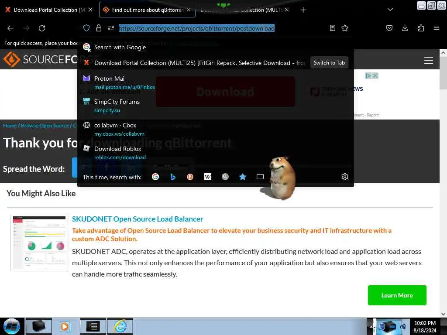Open the site permissions icon
The image size is (447, 335).
(x=111, y=28)
